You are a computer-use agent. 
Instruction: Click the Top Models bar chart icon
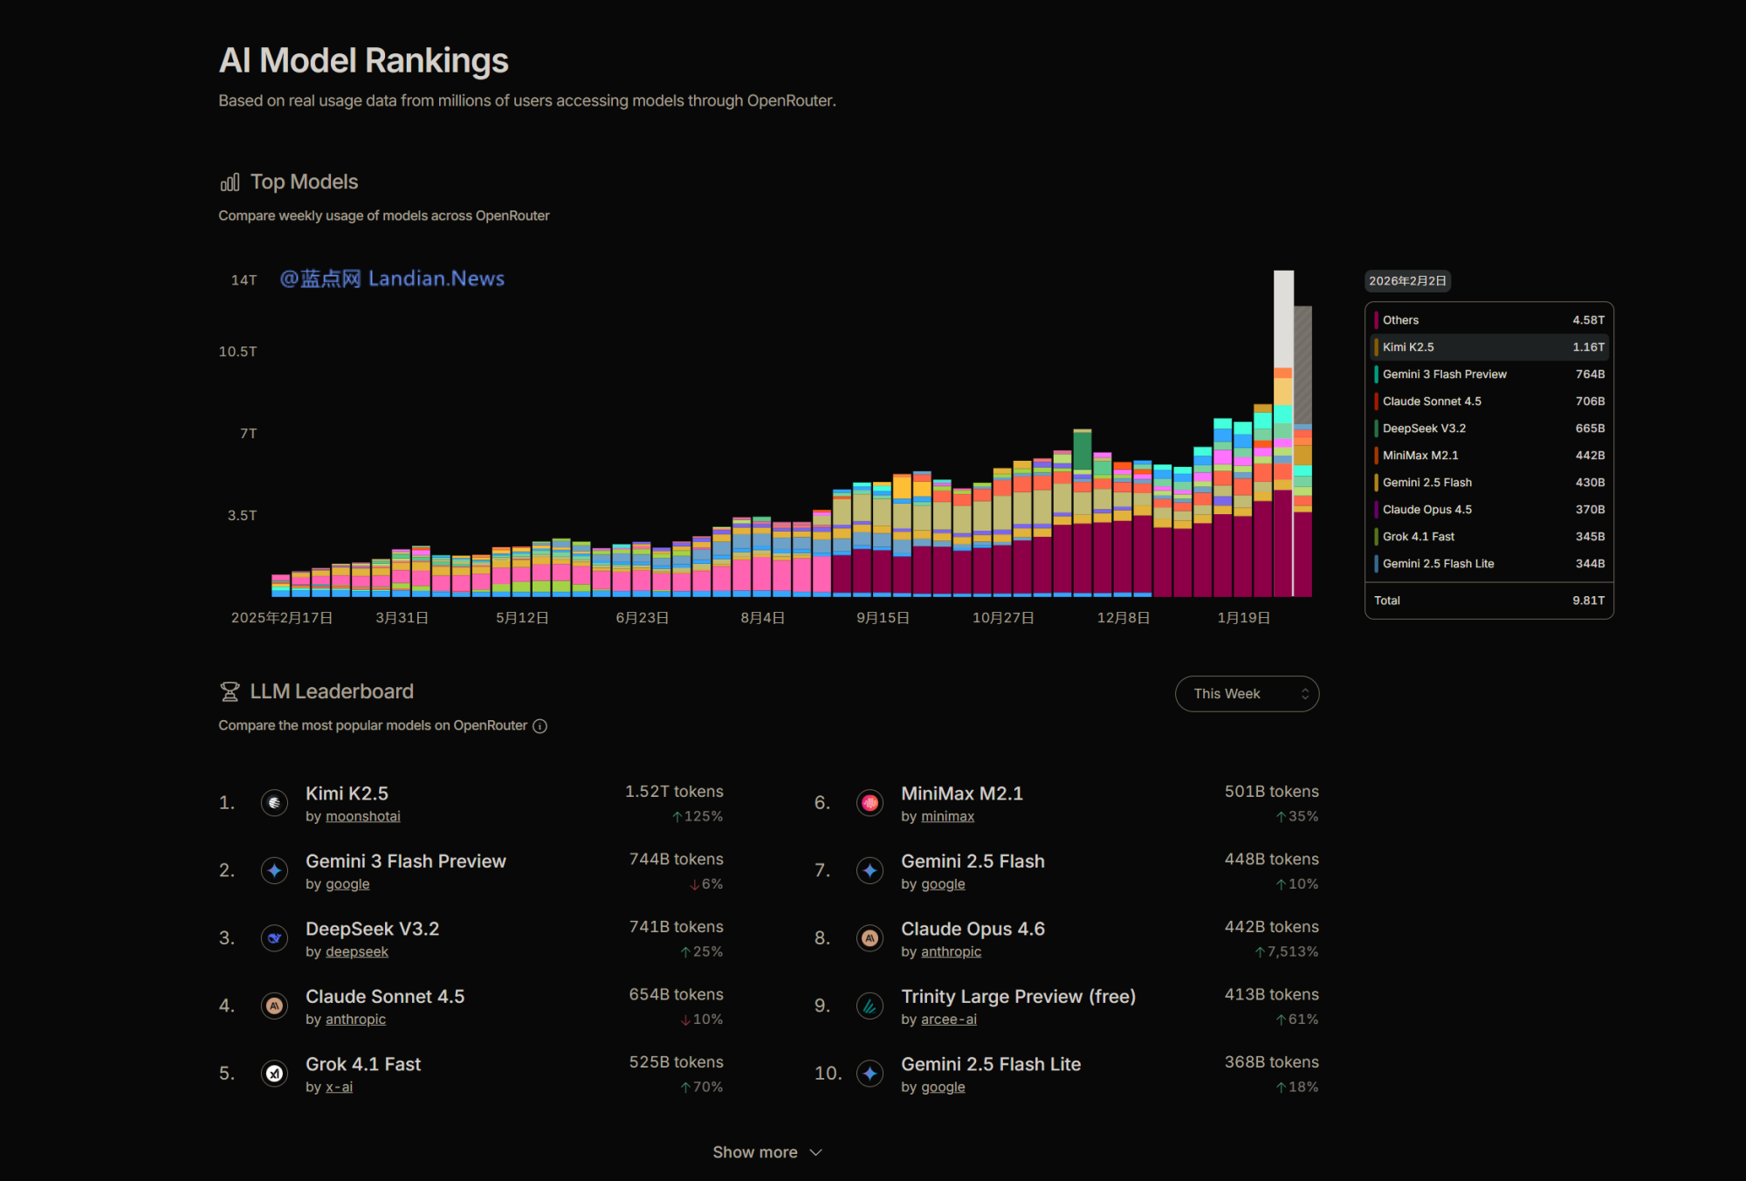click(x=230, y=182)
